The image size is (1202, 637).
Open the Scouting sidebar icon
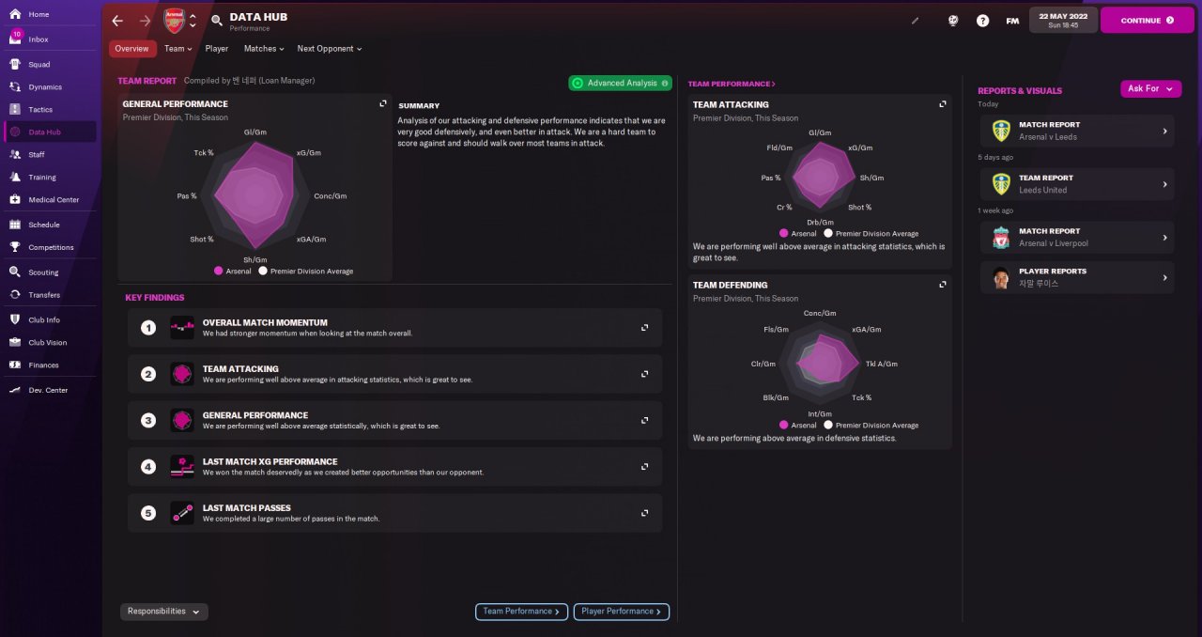15,272
